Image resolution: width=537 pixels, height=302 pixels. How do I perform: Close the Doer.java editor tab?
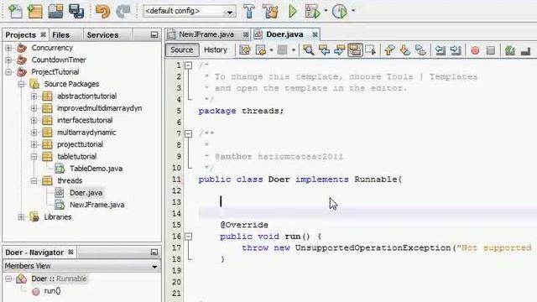click(x=315, y=34)
